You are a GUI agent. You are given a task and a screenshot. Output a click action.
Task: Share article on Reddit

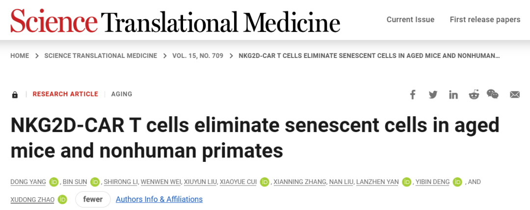(474, 95)
